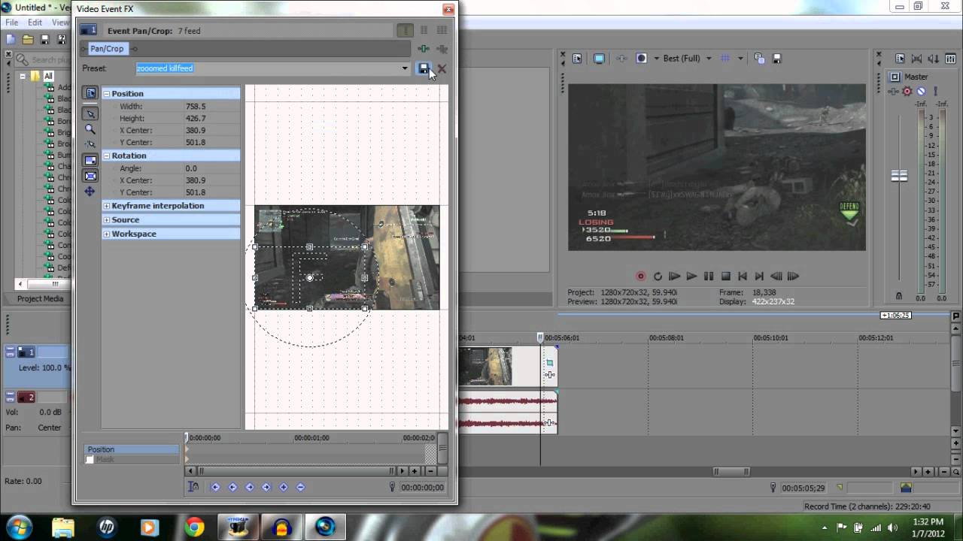Click the keyframe timeline horizontal scrollbar
Viewport: 963px width, 541px height.
[295, 471]
